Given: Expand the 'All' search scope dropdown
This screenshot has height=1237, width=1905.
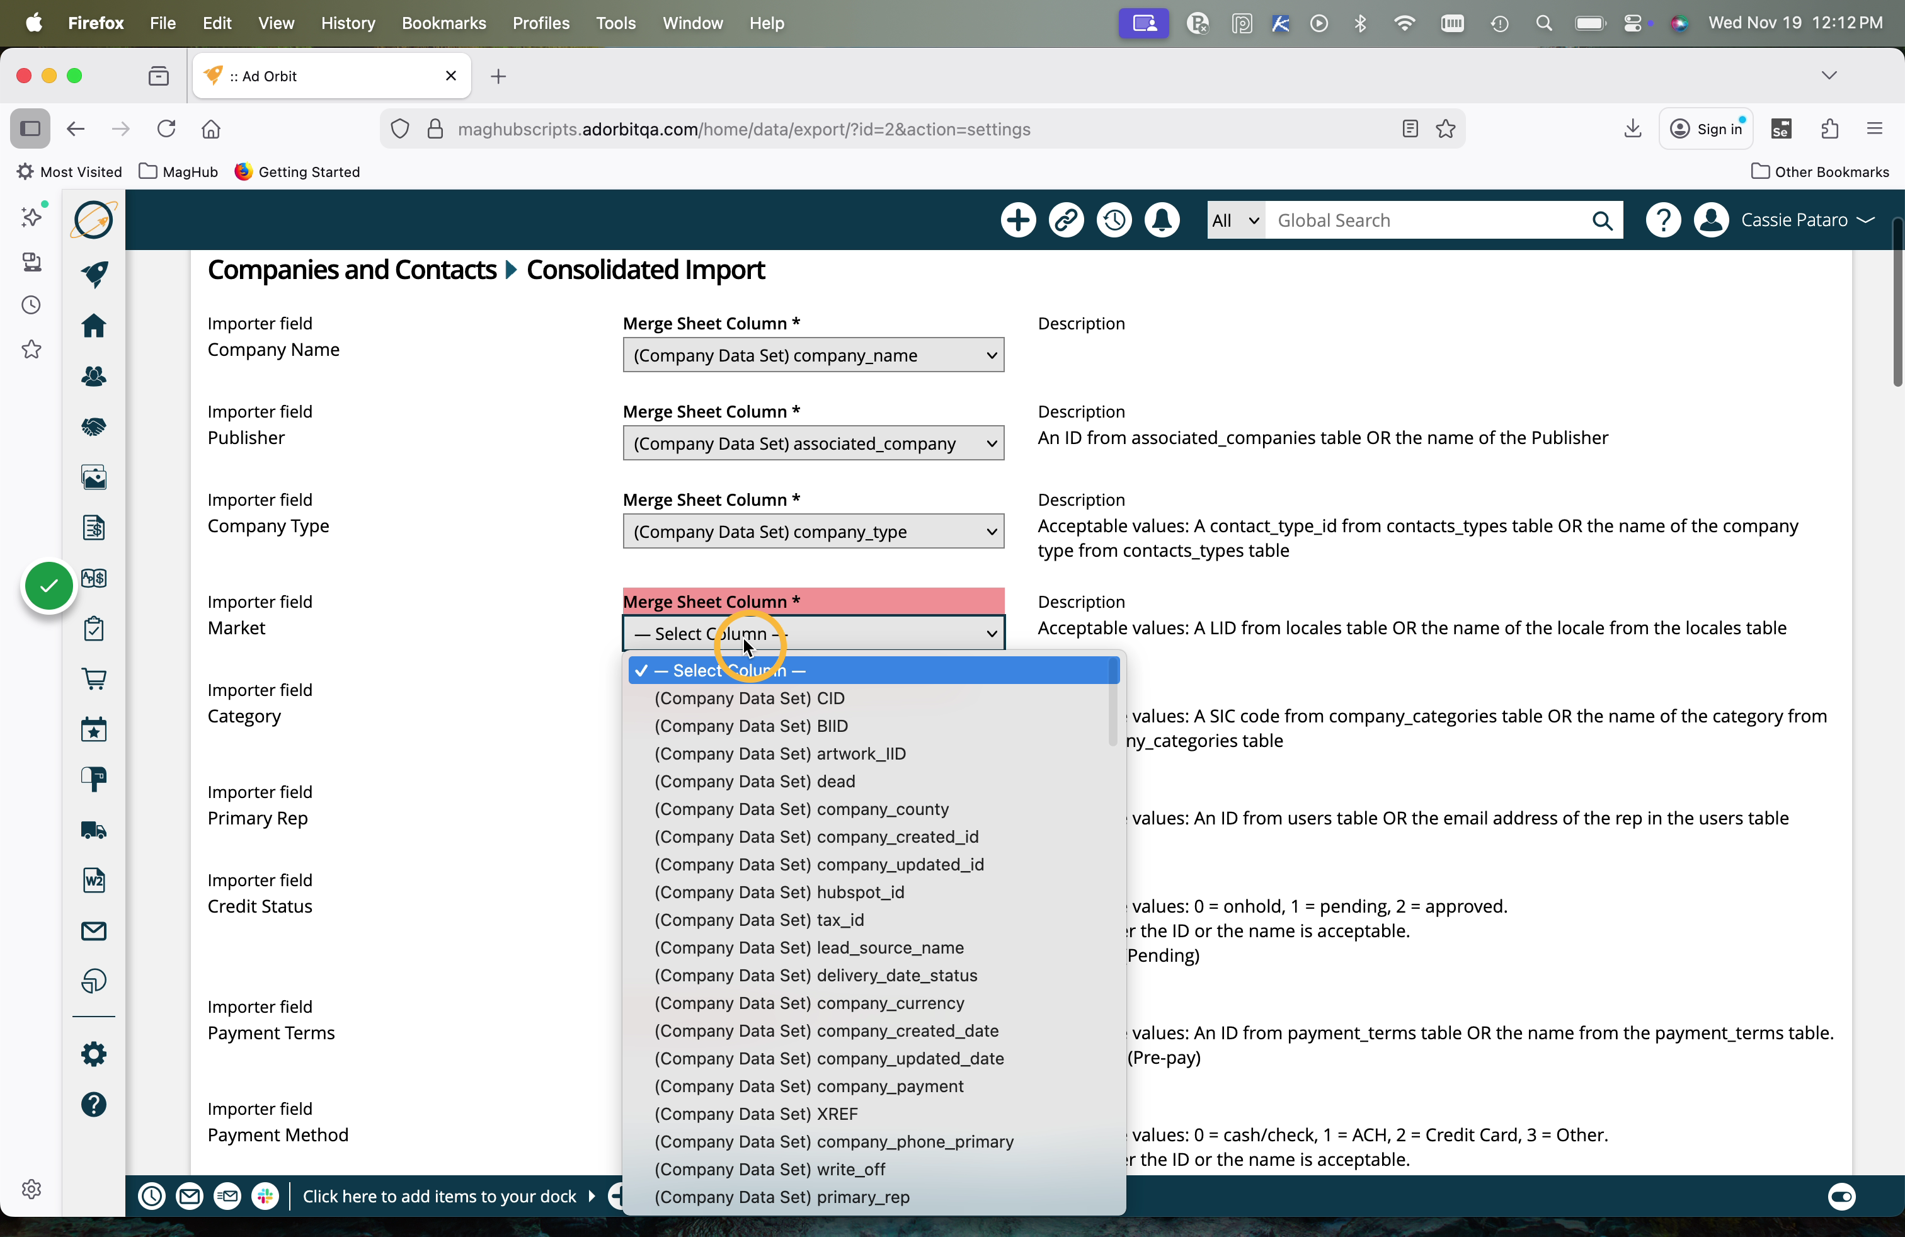Looking at the screenshot, I should pyautogui.click(x=1235, y=220).
